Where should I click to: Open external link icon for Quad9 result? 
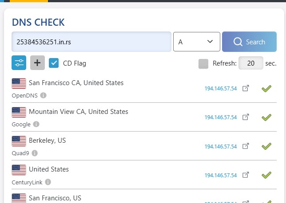pyautogui.click(x=246, y=146)
